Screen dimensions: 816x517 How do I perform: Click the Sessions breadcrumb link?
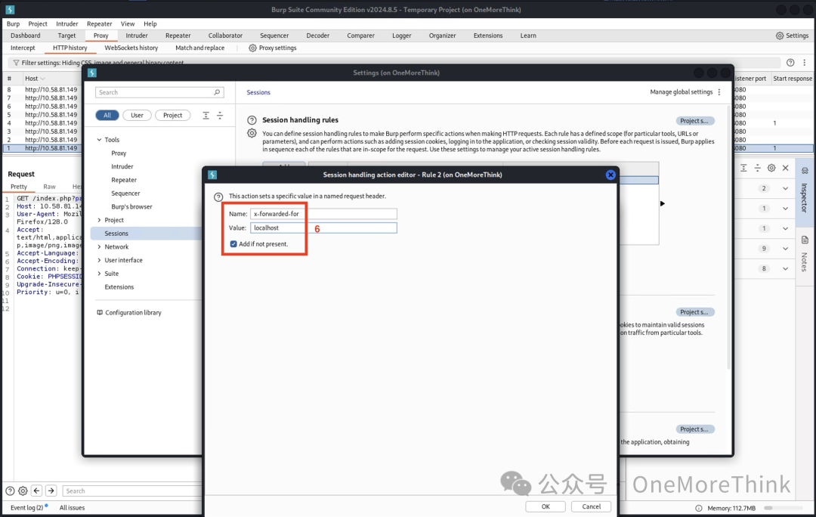258,92
